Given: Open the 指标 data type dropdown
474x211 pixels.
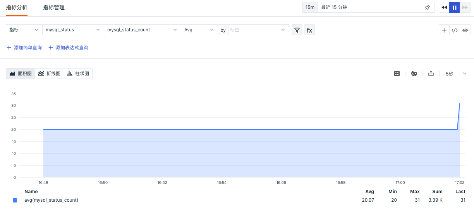Looking at the screenshot, I should (24, 30).
